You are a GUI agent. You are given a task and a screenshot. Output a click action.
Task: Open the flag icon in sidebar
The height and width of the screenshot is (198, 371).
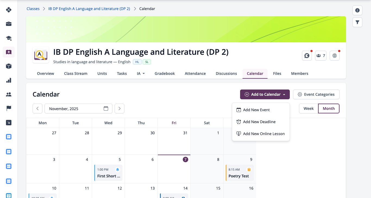tap(9, 108)
